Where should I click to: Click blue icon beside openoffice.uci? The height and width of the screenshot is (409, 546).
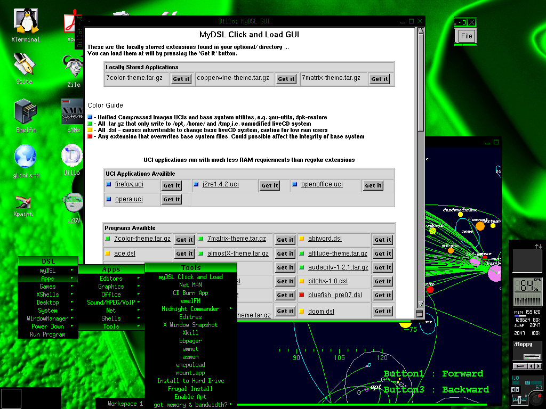click(294, 184)
